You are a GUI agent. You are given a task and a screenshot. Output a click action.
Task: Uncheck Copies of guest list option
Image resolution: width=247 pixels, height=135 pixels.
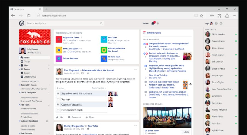(58, 104)
